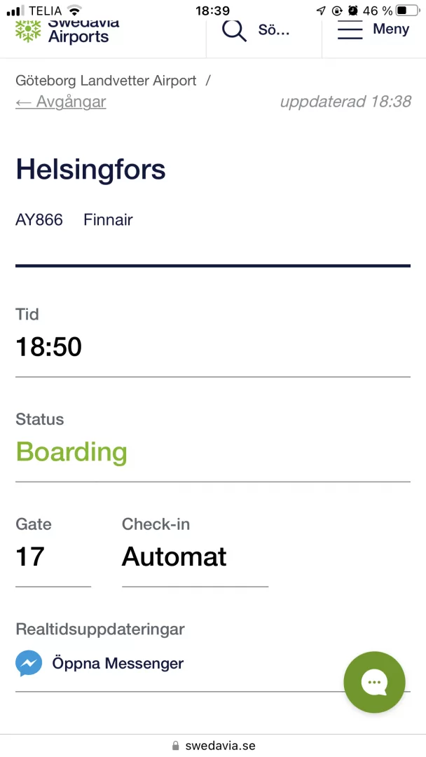Tap the gate number 17

coord(30,557)
